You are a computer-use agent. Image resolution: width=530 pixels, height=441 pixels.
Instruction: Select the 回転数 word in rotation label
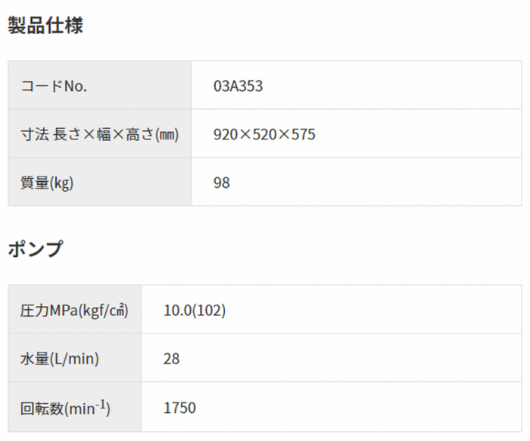coord(41,408)
